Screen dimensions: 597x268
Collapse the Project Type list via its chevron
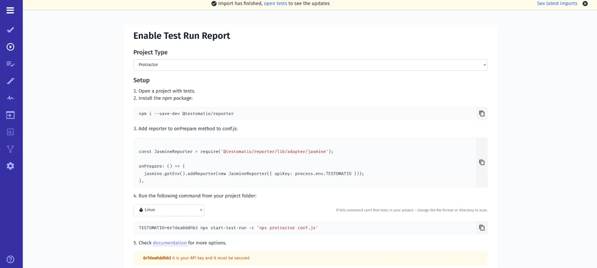(x=484, y=65)
